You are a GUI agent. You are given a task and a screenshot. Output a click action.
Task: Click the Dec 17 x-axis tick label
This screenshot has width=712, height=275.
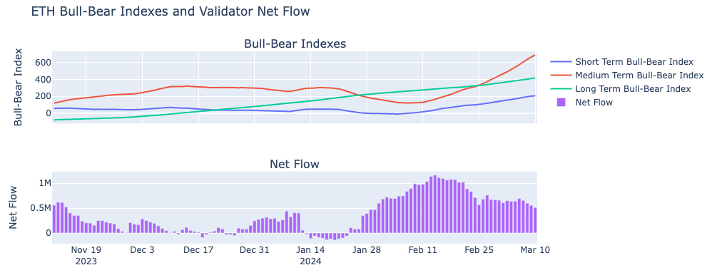(198, 250)
